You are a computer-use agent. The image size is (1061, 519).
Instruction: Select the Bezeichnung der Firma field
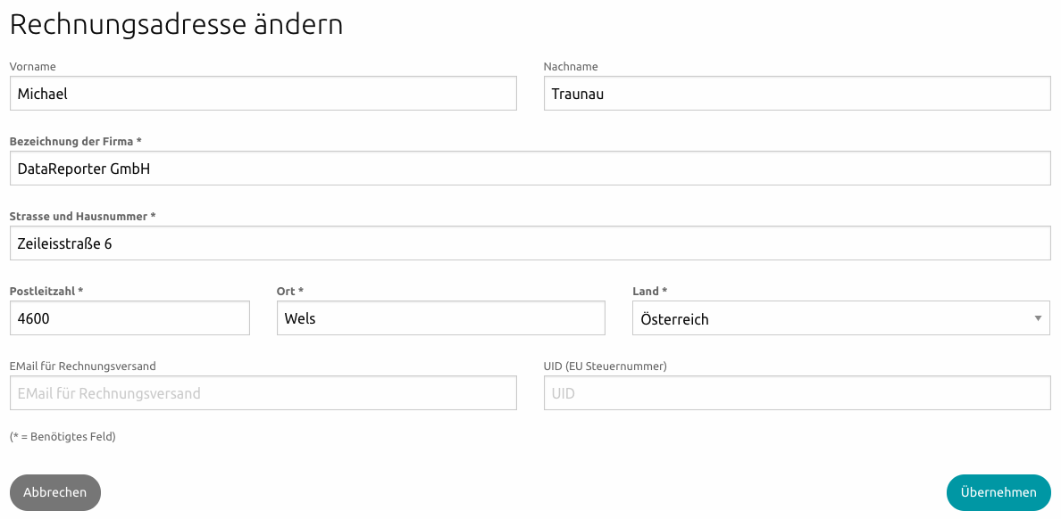click(530, 168)
